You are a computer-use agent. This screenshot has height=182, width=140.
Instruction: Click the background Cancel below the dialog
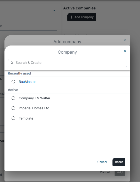click(105, 172)
